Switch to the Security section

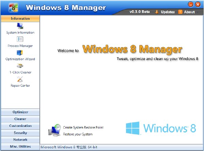pyautogui.click(x=20, y=133)
